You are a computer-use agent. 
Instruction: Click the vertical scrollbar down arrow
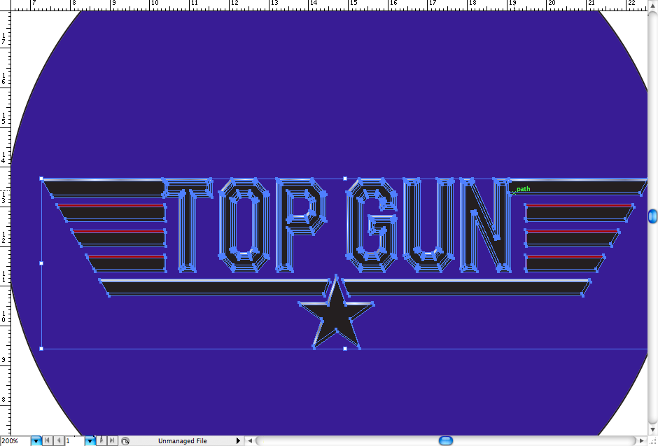[653, 430]
